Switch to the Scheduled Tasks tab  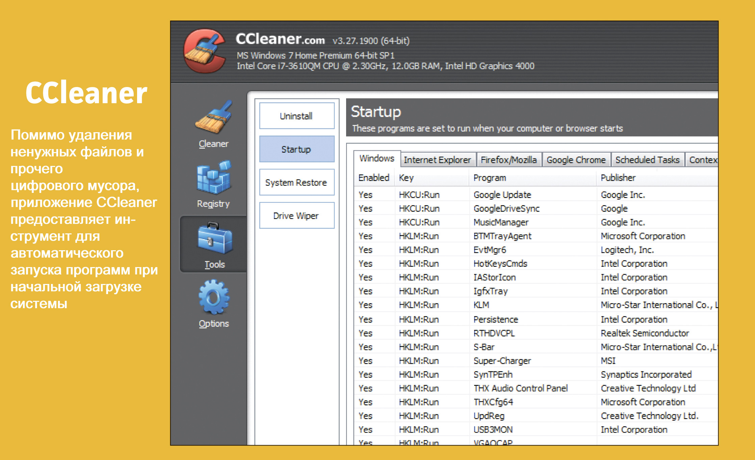tap(647, 160)
